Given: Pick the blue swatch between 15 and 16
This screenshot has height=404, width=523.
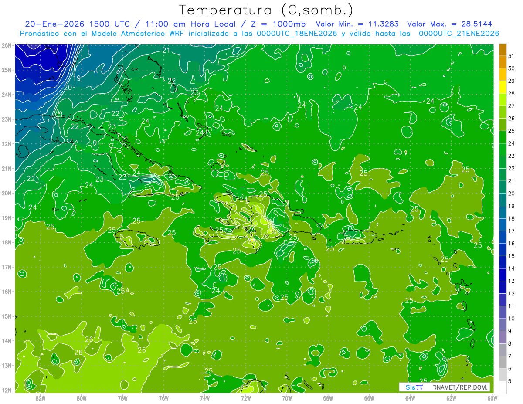Looking at the screenshot, I should [x=502, y=250].
